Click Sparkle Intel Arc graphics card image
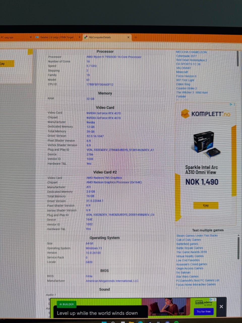 pos(207,145)
